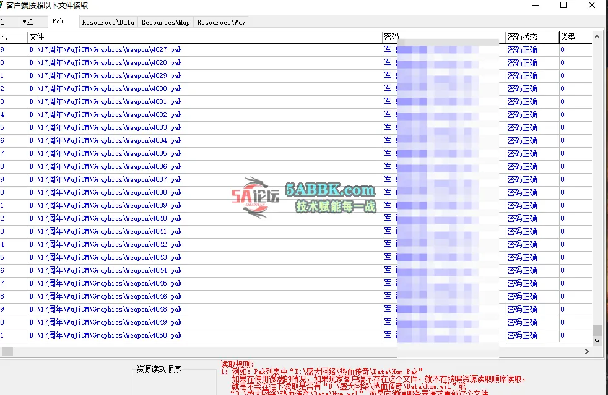Open the Resources\Data tab

click(x=108, y=22)
